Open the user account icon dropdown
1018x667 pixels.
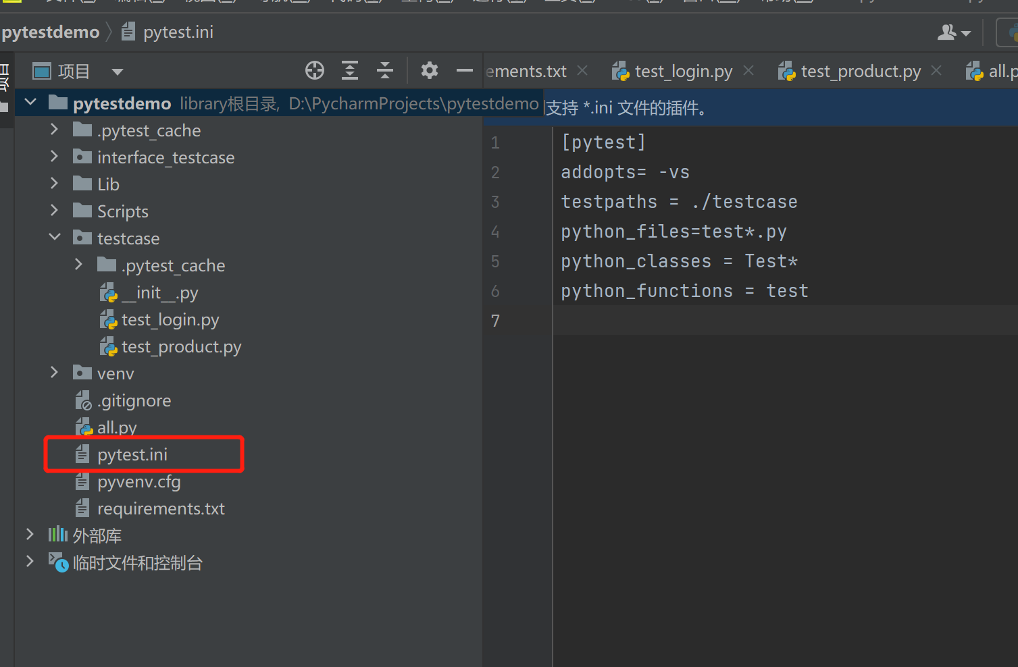954,32
